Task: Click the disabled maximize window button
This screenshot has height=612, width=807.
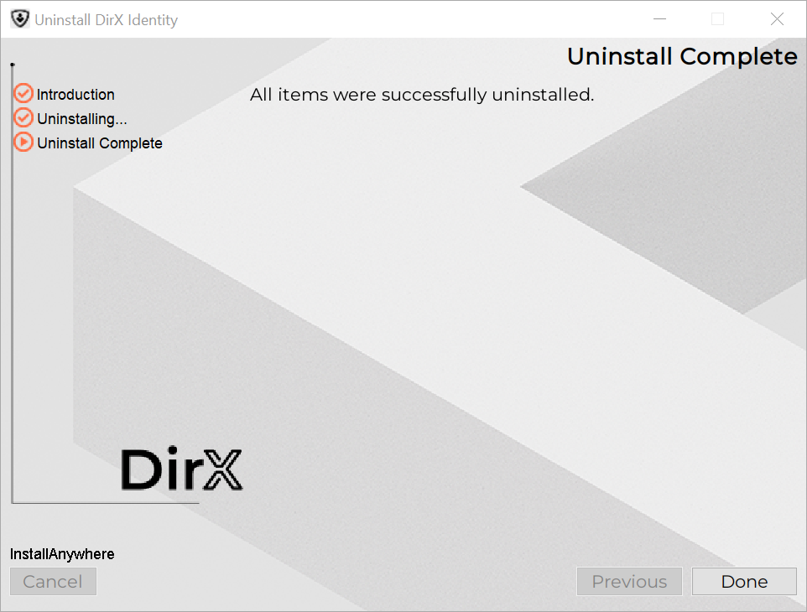Action: (717, 19)
